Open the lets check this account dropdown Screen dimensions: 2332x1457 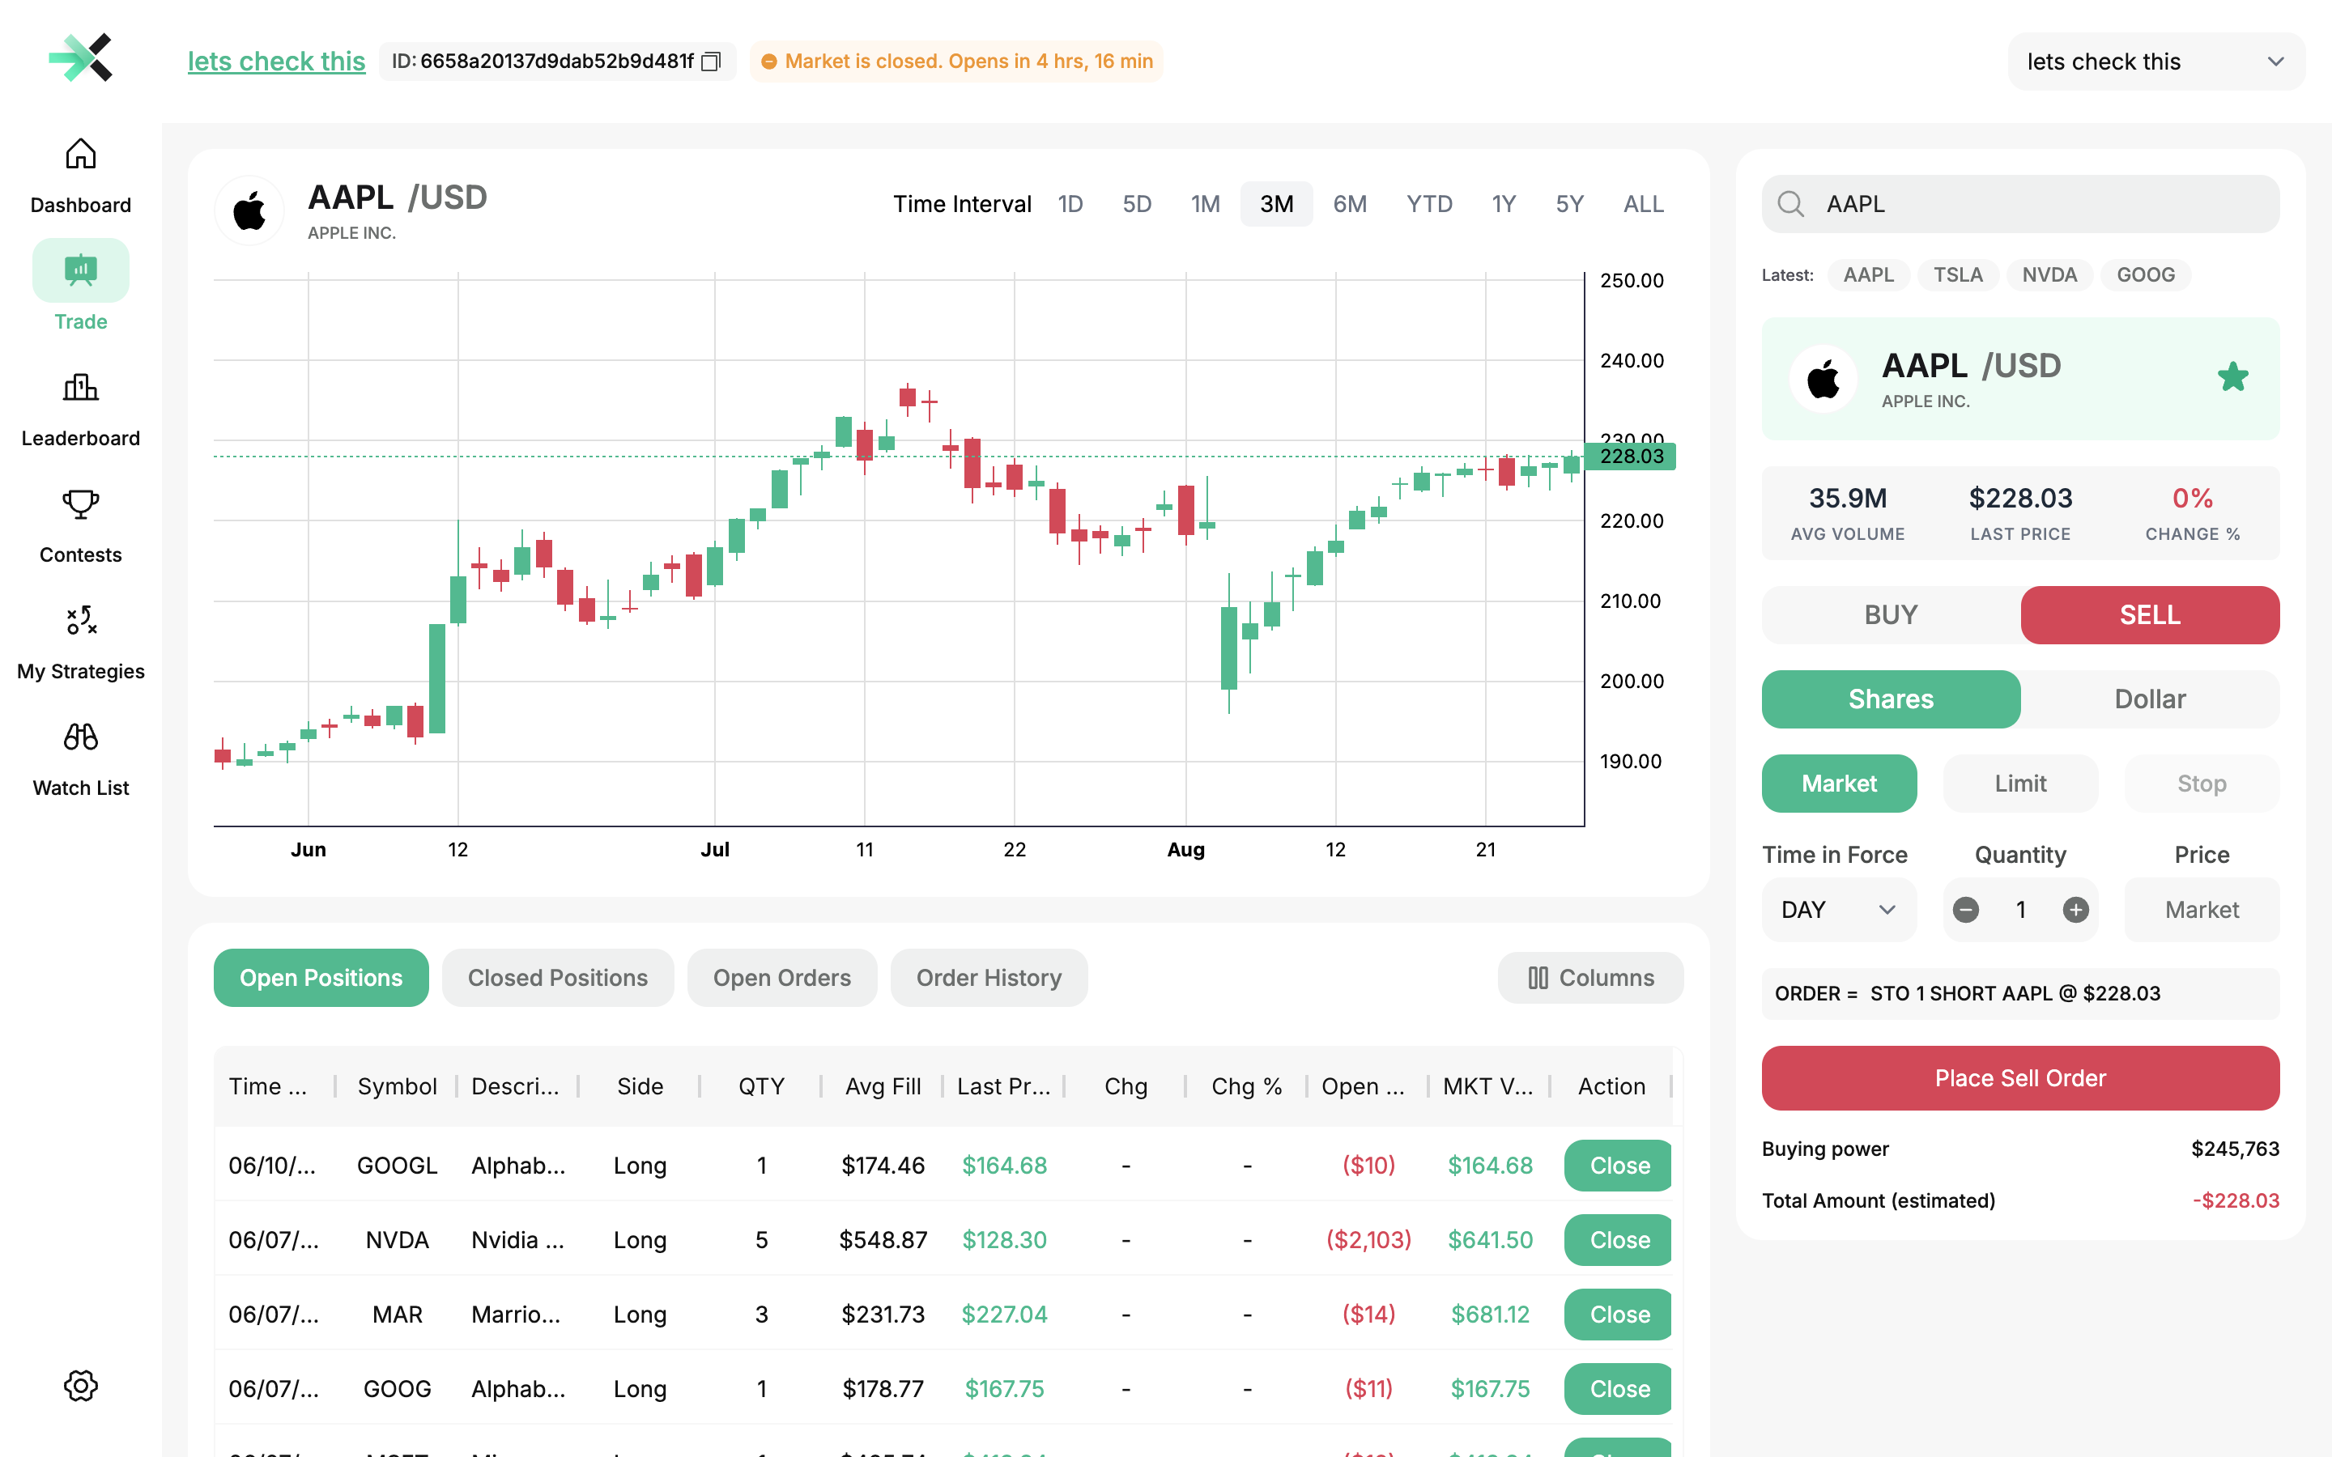point(2155,61)
